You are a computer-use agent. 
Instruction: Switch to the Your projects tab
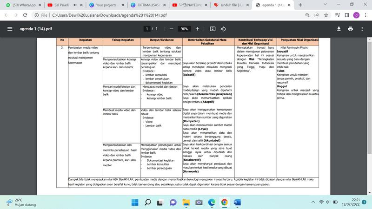point(106,5)
